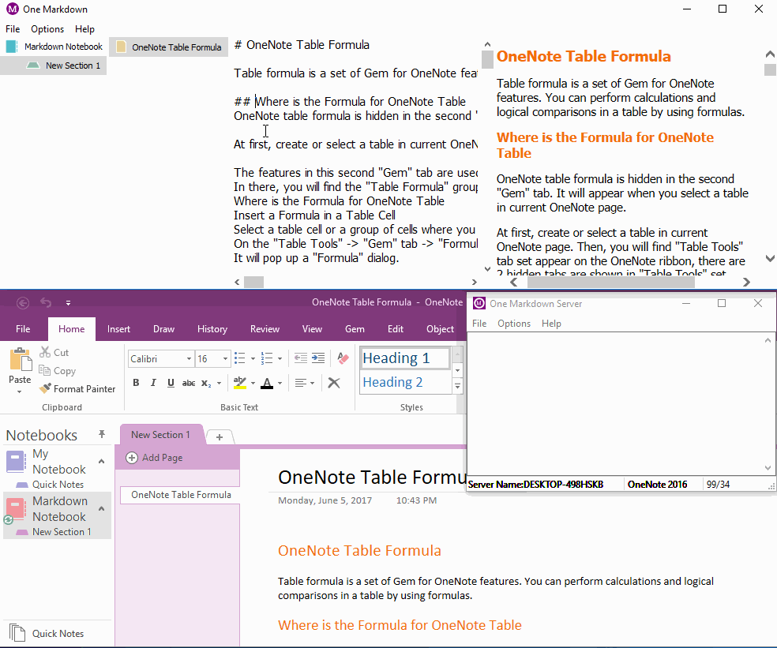Image resolution: width=777 pixels, height=648 pixels.
Task: Insert a bulleted list with the bullets icon
Action: pyautogui.click(x=240, y=358)
